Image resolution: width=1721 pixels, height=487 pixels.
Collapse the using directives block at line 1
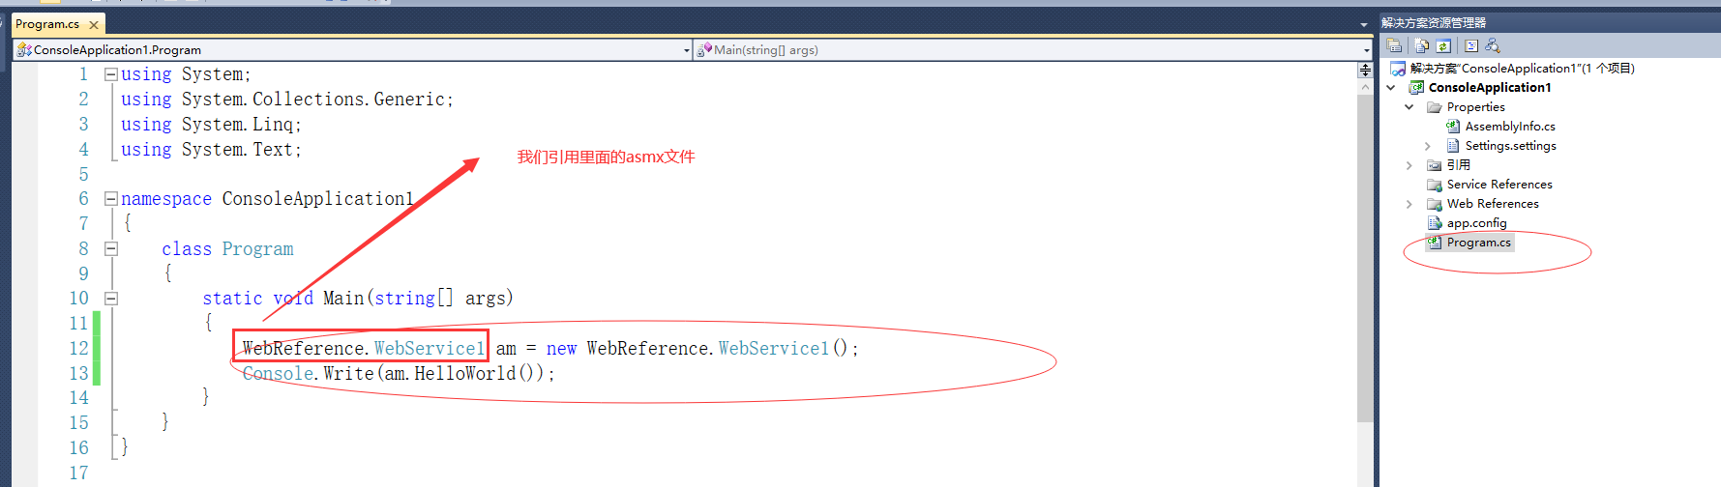coord(111,74)
